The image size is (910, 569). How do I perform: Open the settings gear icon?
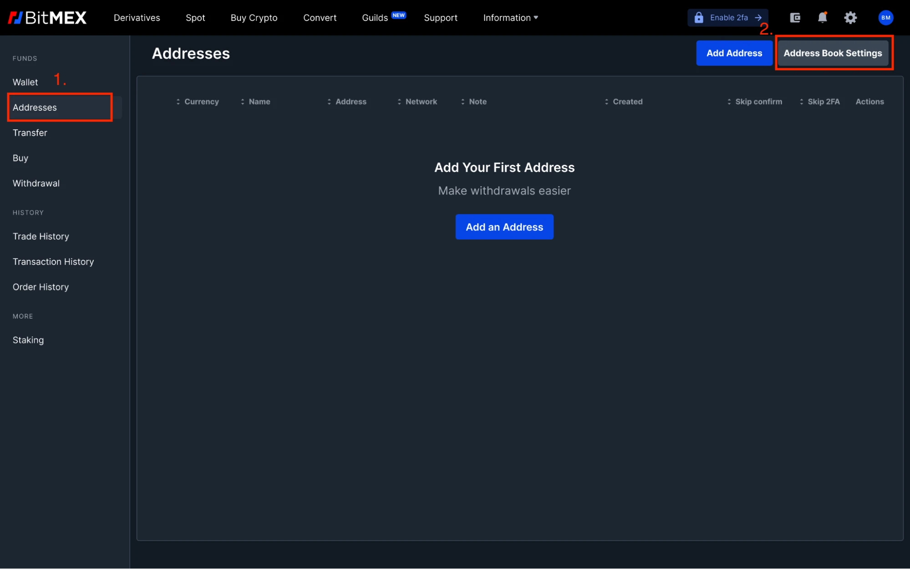tap(850, 18)
